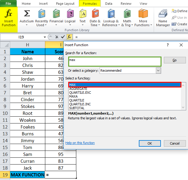Click the cell containing John
This screenshot has width=188, height=180.
[x=28, y=58]
